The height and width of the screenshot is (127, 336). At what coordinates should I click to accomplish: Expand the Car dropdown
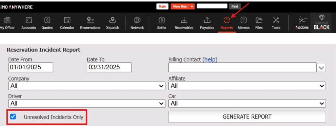pos(247,103)
